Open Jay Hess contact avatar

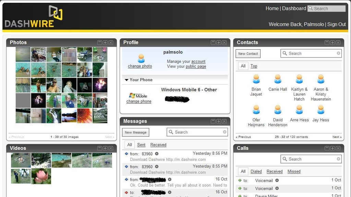pos(321,110)
